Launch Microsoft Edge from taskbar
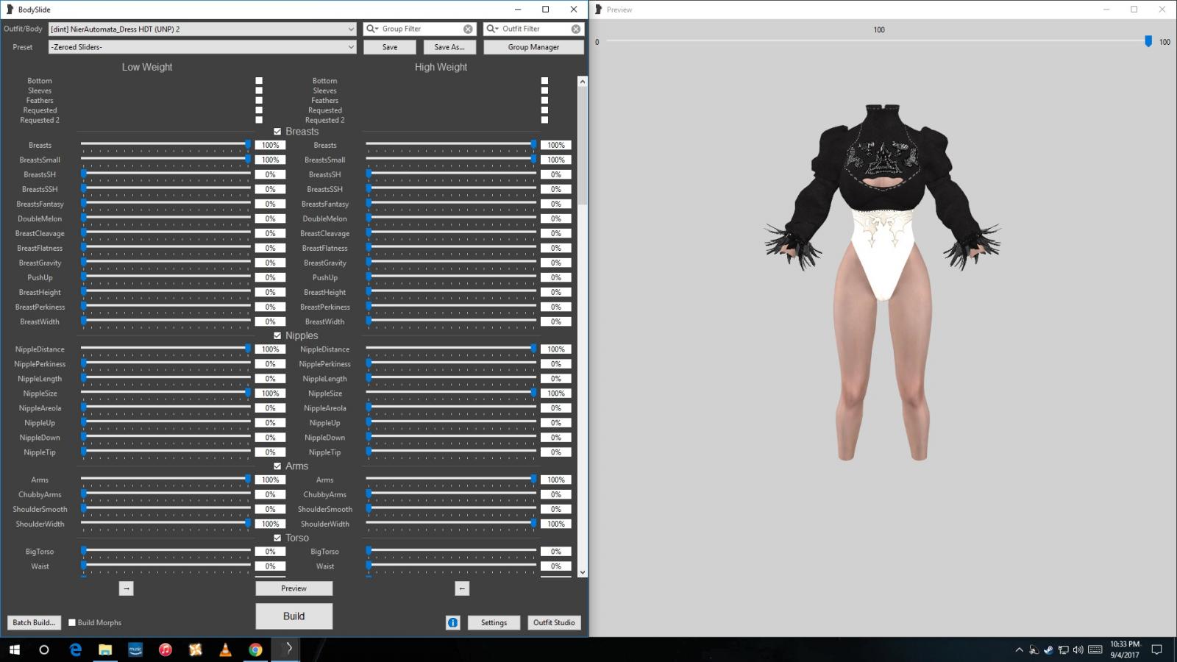 tap(75, 649)
